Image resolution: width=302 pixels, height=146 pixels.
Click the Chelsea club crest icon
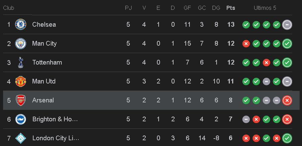[x=21, y=24]
